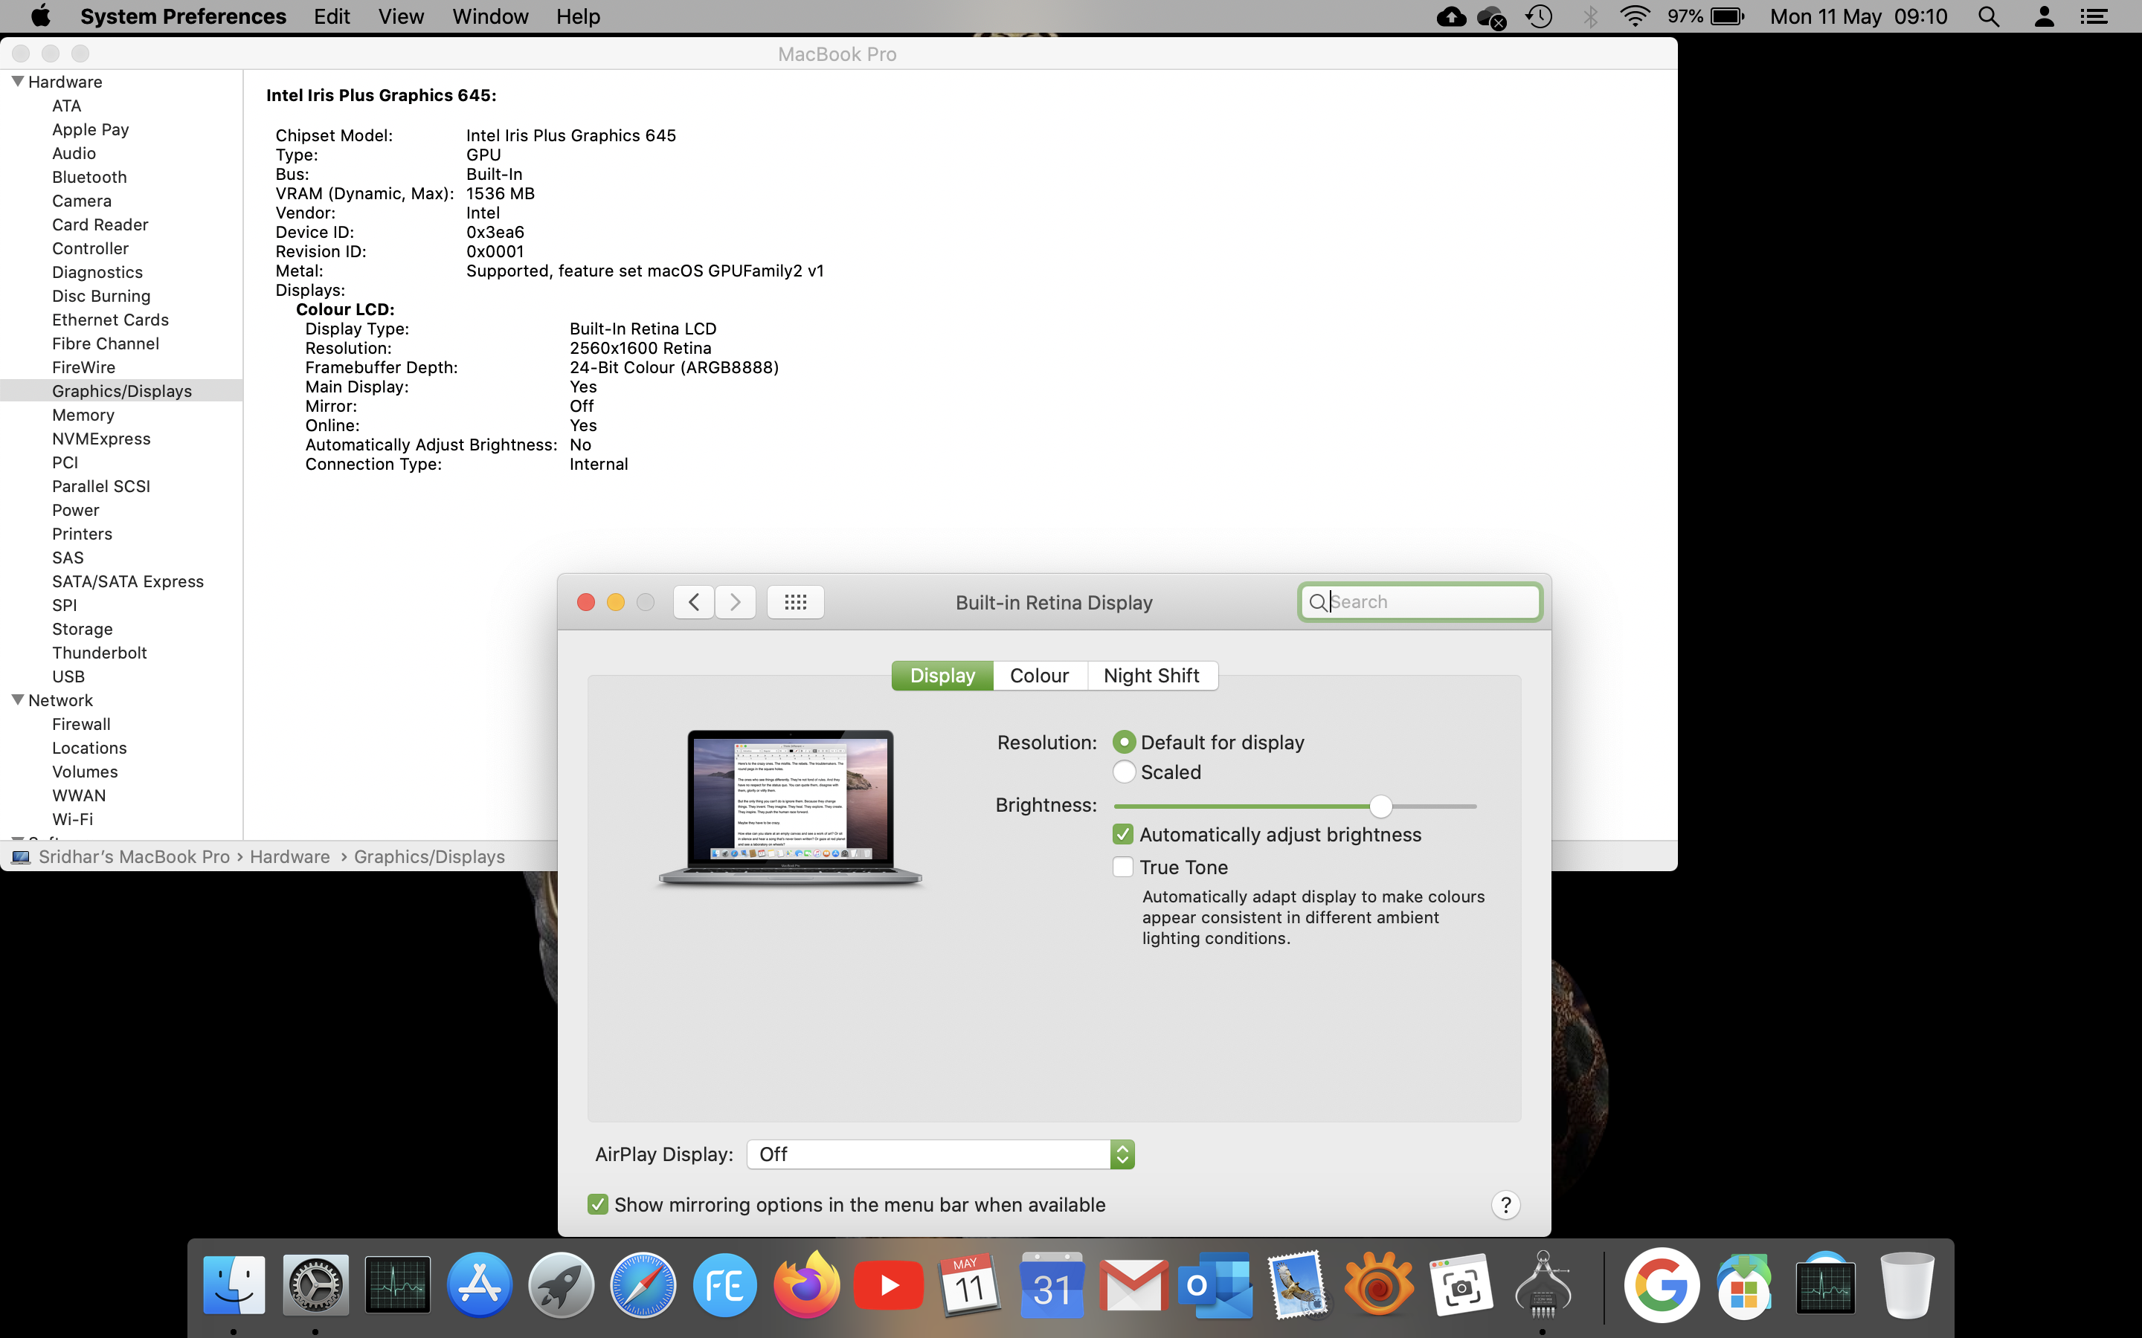The height and width of the screenshot is (1338, 2142).
Task: Open the AirPlay Display dropdown
Action: (x=940, y=1154)
